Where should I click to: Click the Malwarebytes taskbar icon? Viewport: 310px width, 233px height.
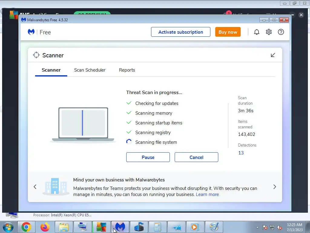120,227
